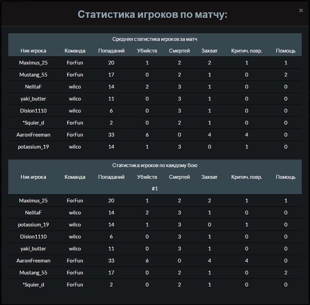Select NelitaF in the average stats table
310x305 pixels.
pyautogui.click(x=33, y=87)
